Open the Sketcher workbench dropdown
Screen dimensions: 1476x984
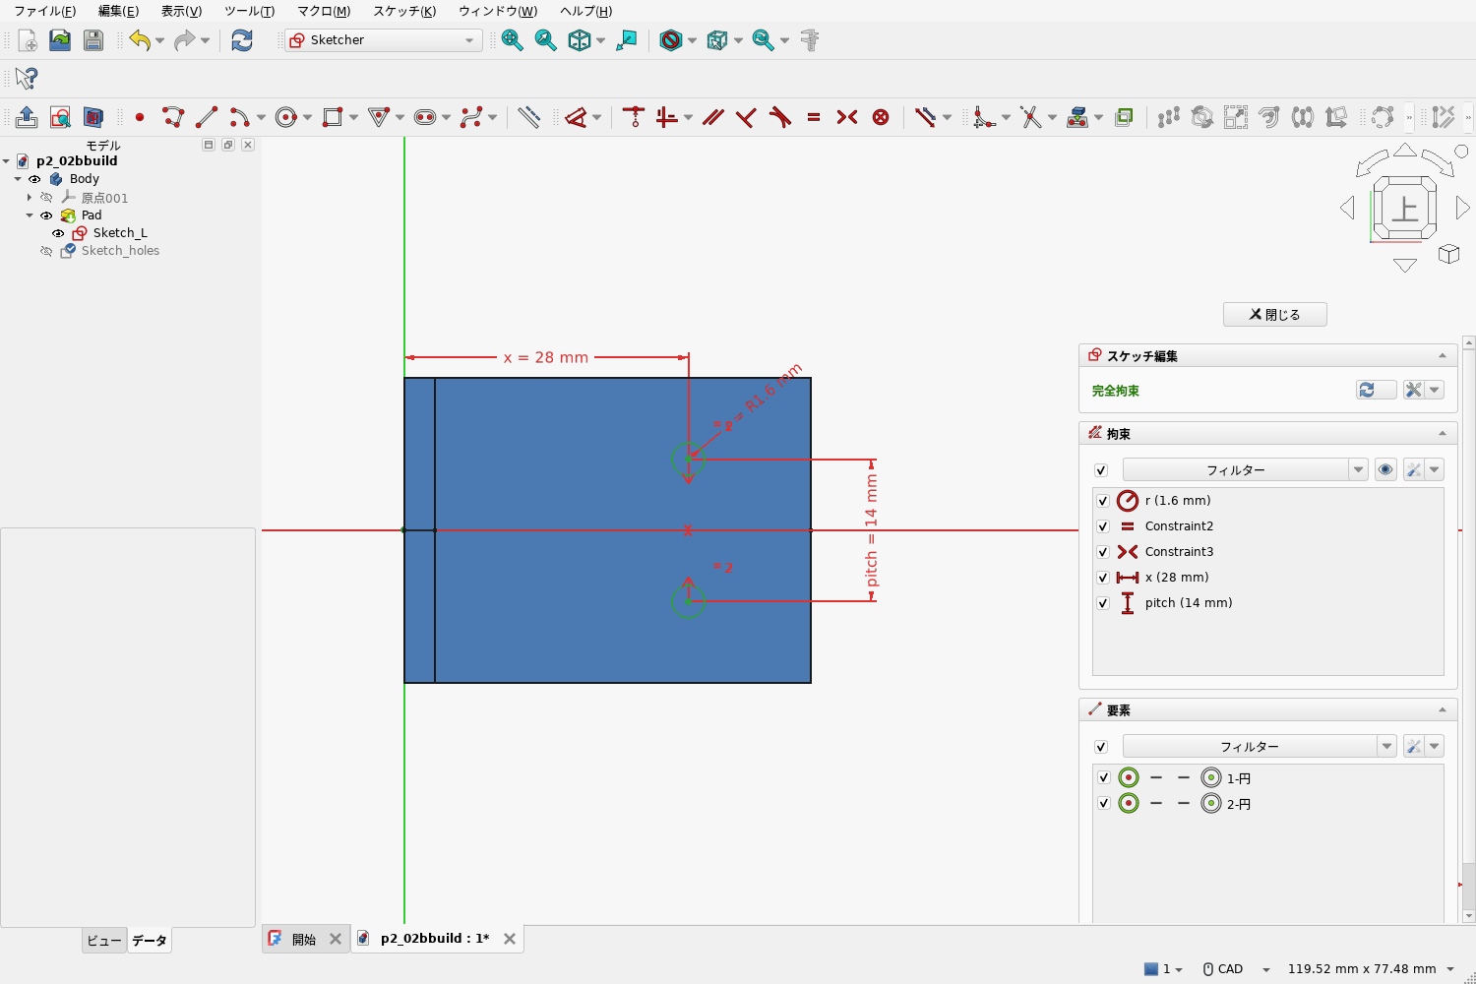[384, 40]
